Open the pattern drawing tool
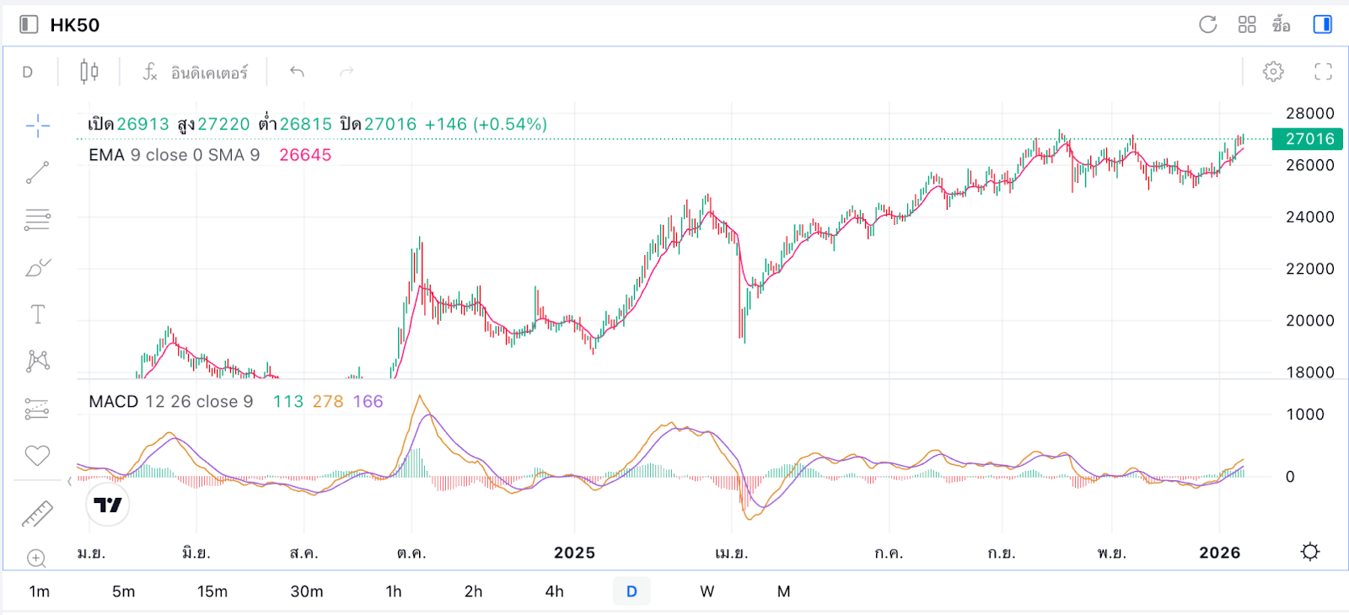 tap(37, 361)
